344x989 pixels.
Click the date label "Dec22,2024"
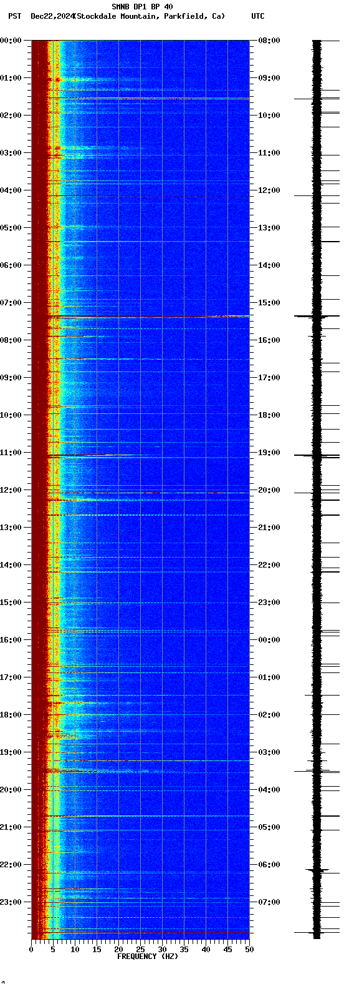coord(52,16)
